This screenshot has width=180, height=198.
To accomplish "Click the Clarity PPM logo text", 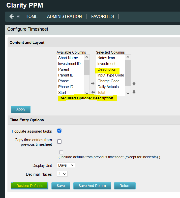I will (25, 5).
